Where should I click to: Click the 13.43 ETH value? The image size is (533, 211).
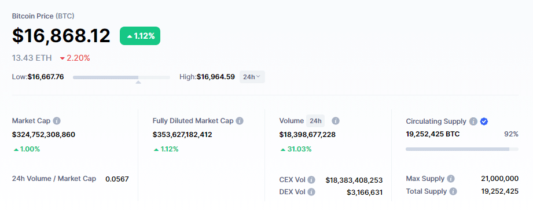pyautogui.click(x=32, y=58)
